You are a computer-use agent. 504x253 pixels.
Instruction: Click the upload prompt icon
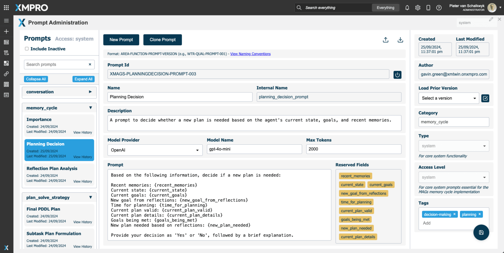click(x=386, y=40)
